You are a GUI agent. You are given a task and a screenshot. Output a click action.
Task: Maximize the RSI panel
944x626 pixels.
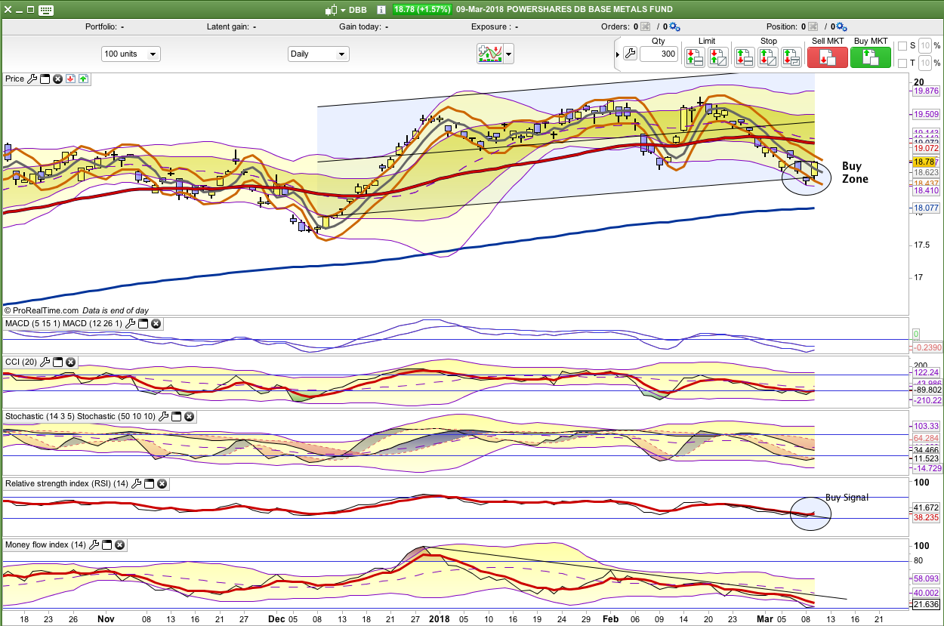pos(149,483)
